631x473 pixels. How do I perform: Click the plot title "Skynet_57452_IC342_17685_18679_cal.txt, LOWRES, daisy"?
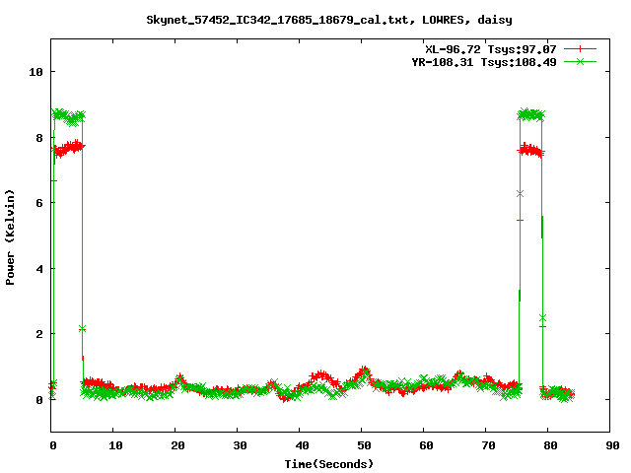click(329, 20)
